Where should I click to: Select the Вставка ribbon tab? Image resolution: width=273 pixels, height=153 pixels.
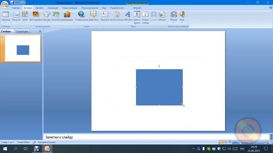click(28, 8)
